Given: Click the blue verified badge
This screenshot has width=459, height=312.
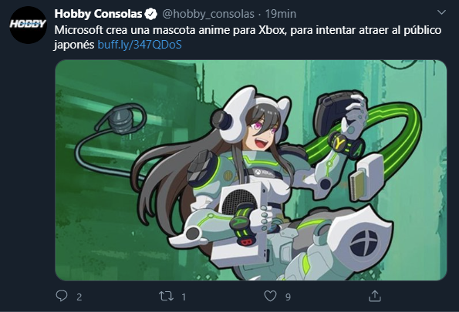Looking at the screenshot, I should [150, 14].
